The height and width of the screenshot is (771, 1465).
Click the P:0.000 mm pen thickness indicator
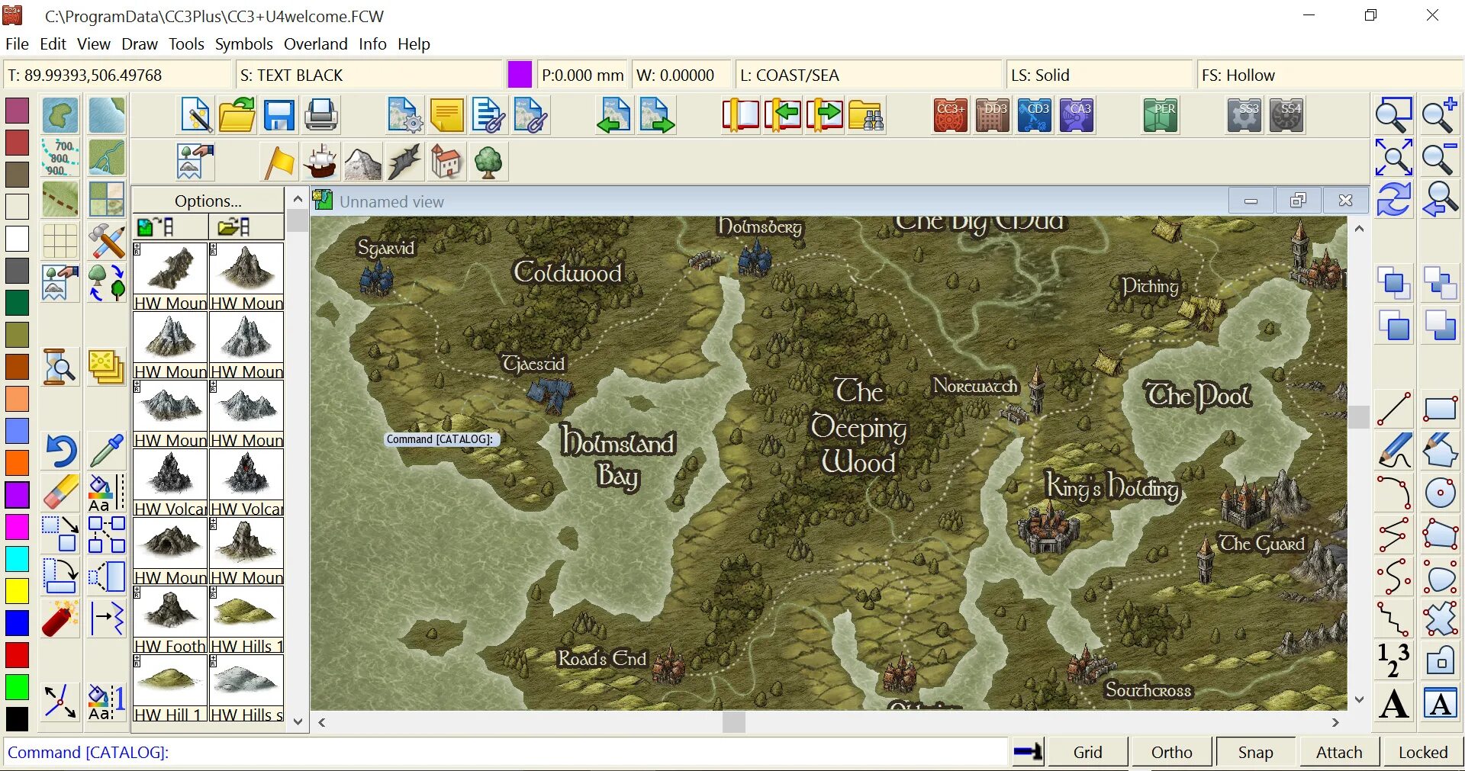(x=582, y=75)
